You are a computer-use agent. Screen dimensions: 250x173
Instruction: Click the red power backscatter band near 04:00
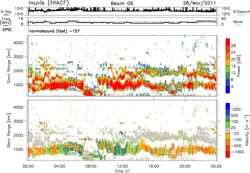click(59, 86)
